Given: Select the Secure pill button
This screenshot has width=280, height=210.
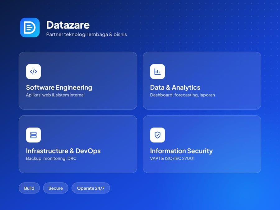Looking at the screenshot, I should [56, 188].
